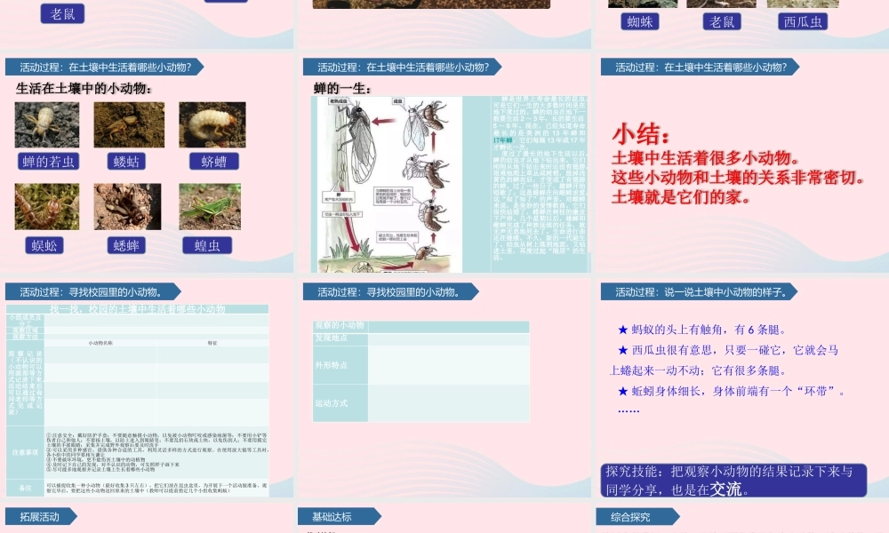Click the 运动方式 table row
The width and height of the screenshot is (889, 533).
(x=420, y=402)
